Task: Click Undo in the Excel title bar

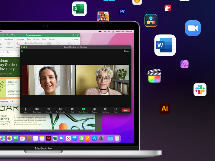Action: point(6,35)
